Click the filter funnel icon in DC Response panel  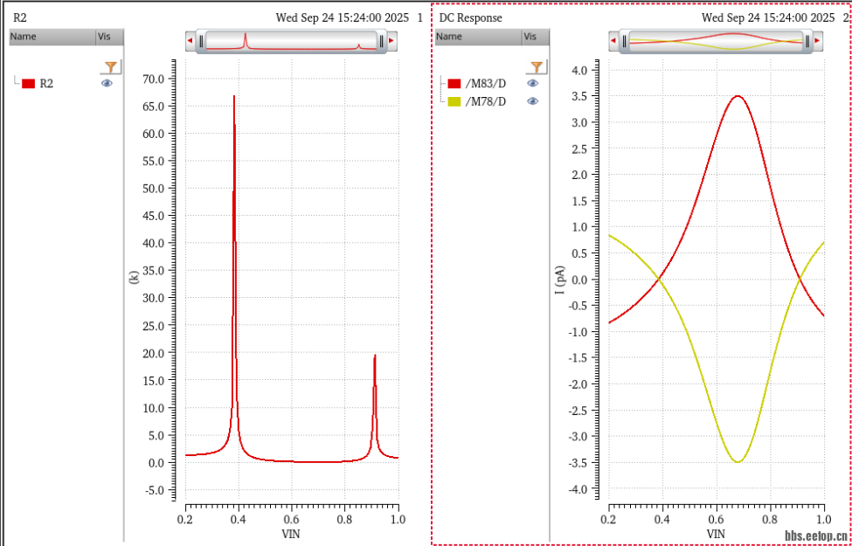pos(536,67)
